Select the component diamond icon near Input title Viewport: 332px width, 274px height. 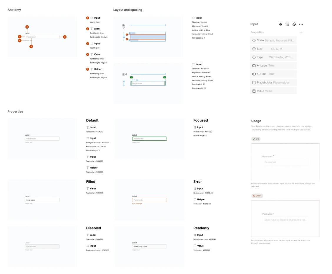(x=294, y=24)
